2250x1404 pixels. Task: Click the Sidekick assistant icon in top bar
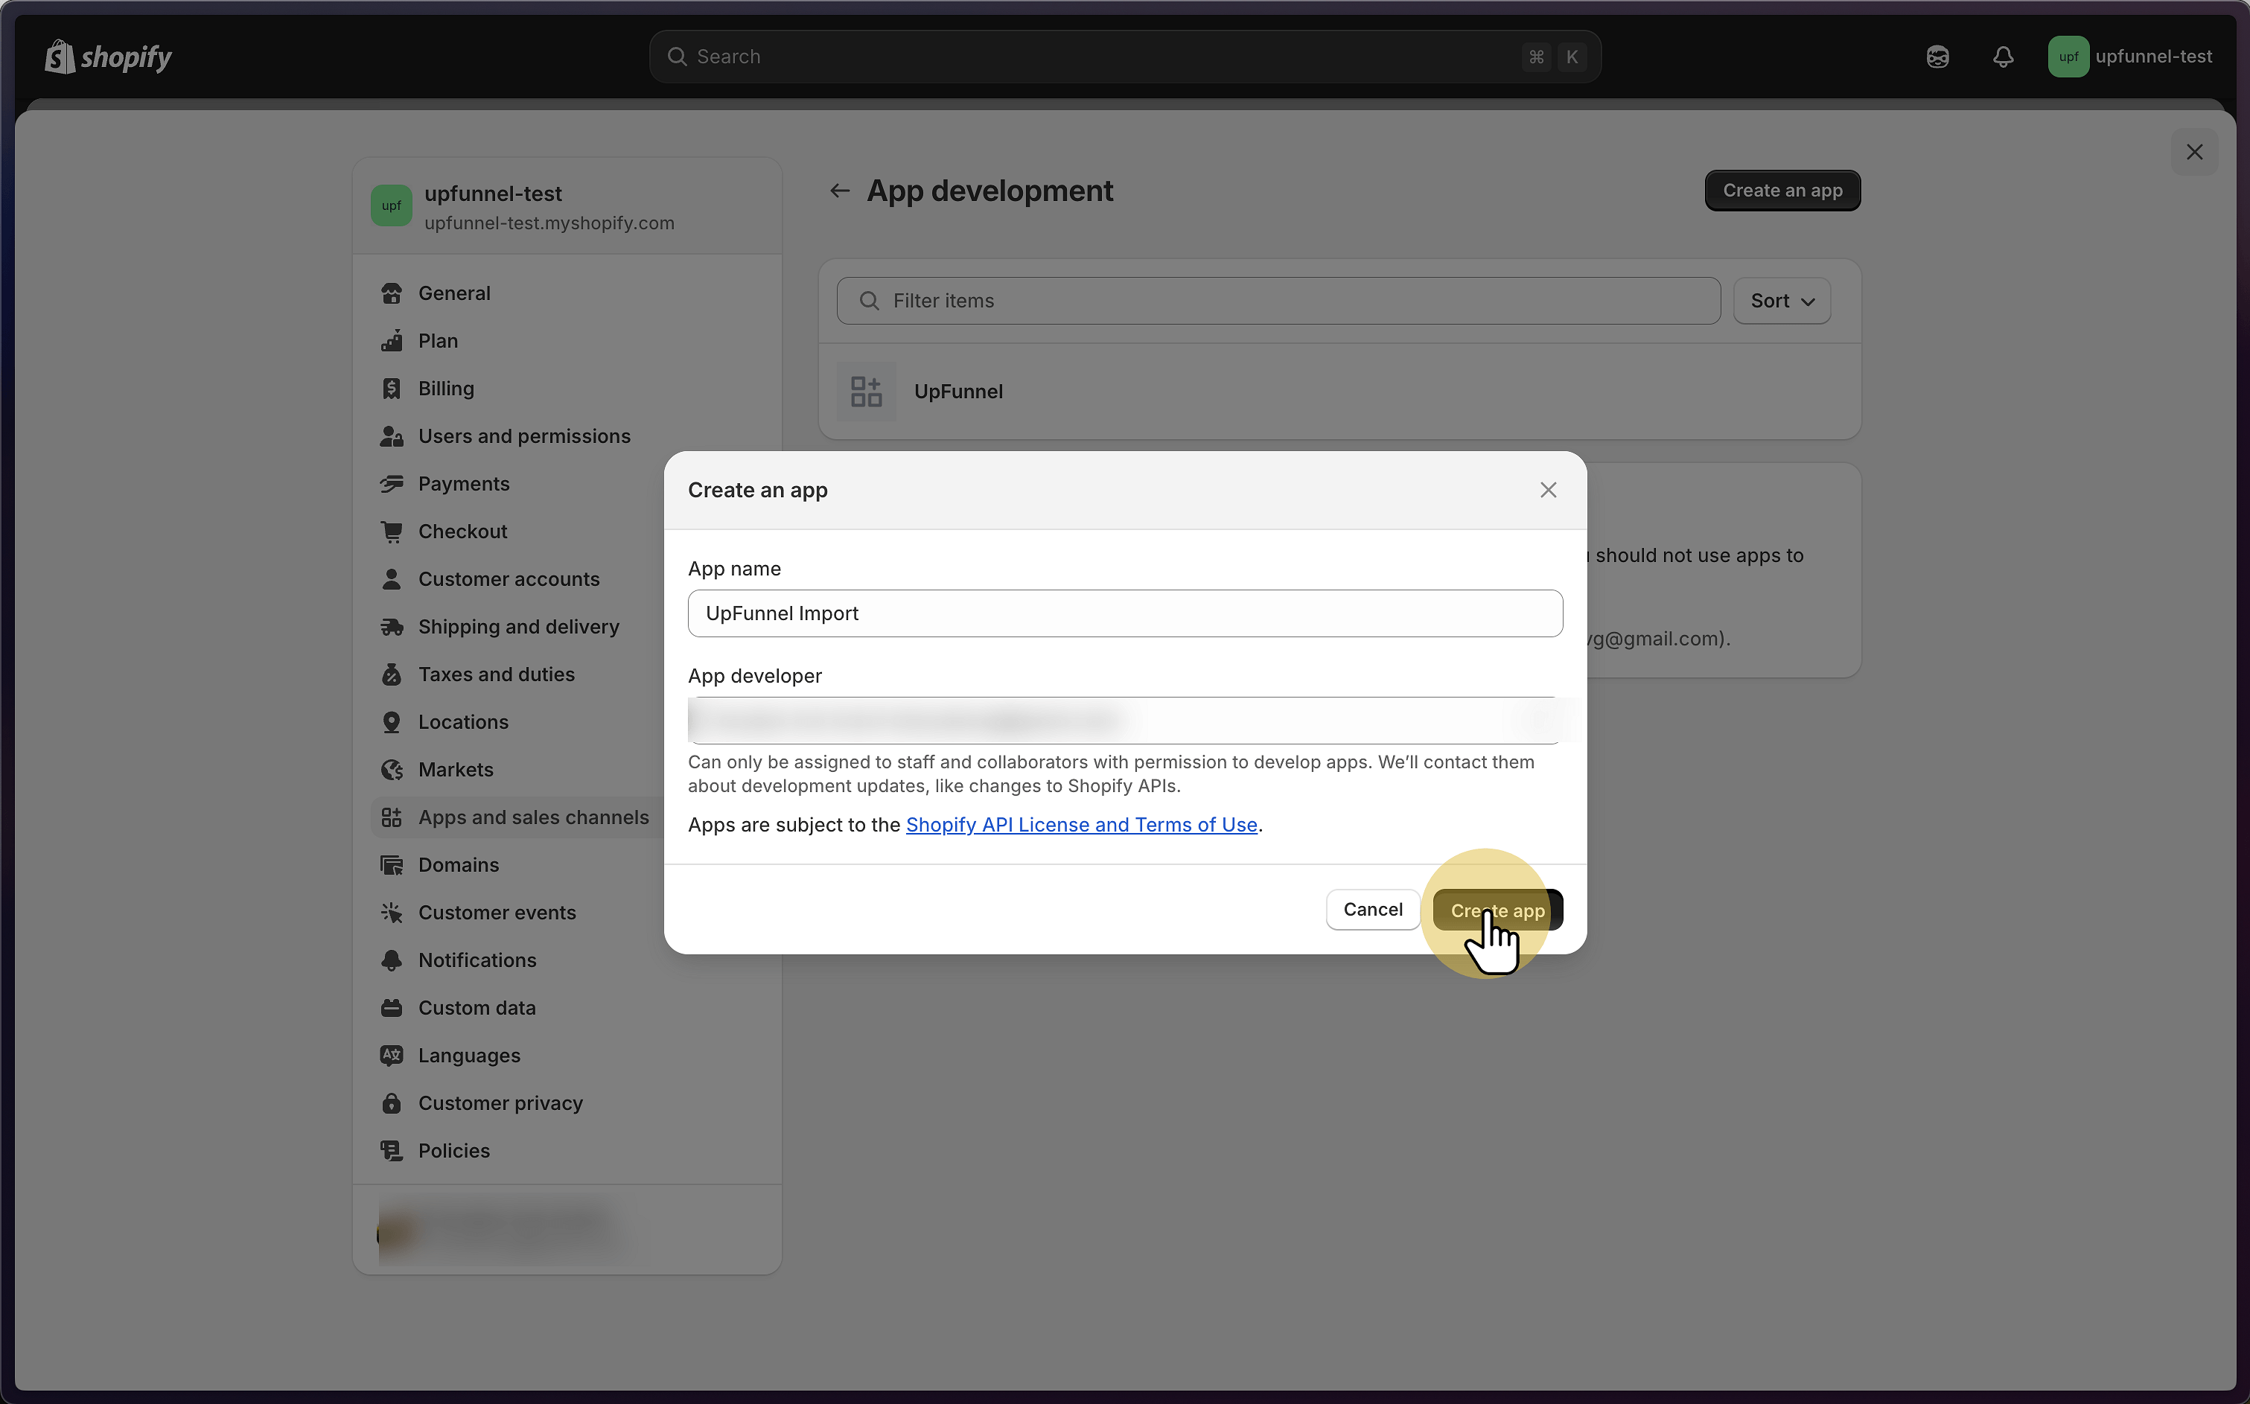(x=1937, y=57)
